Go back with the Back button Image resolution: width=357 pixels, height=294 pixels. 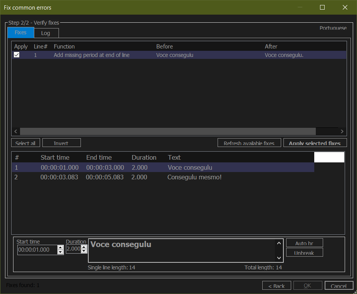[x=277, y=286]
